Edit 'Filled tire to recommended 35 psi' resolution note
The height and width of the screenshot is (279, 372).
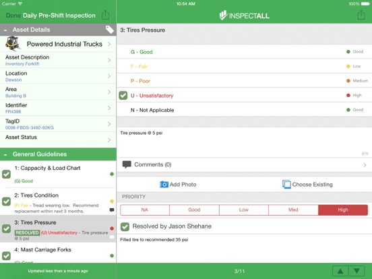(x=245, y=248)
